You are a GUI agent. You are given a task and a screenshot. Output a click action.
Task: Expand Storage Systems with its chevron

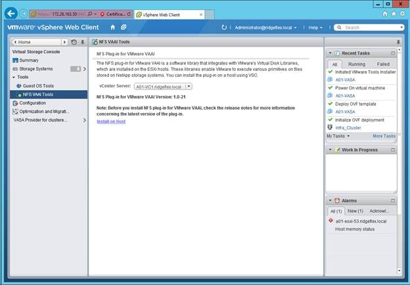pyautogui.click(x=85, y=69)
